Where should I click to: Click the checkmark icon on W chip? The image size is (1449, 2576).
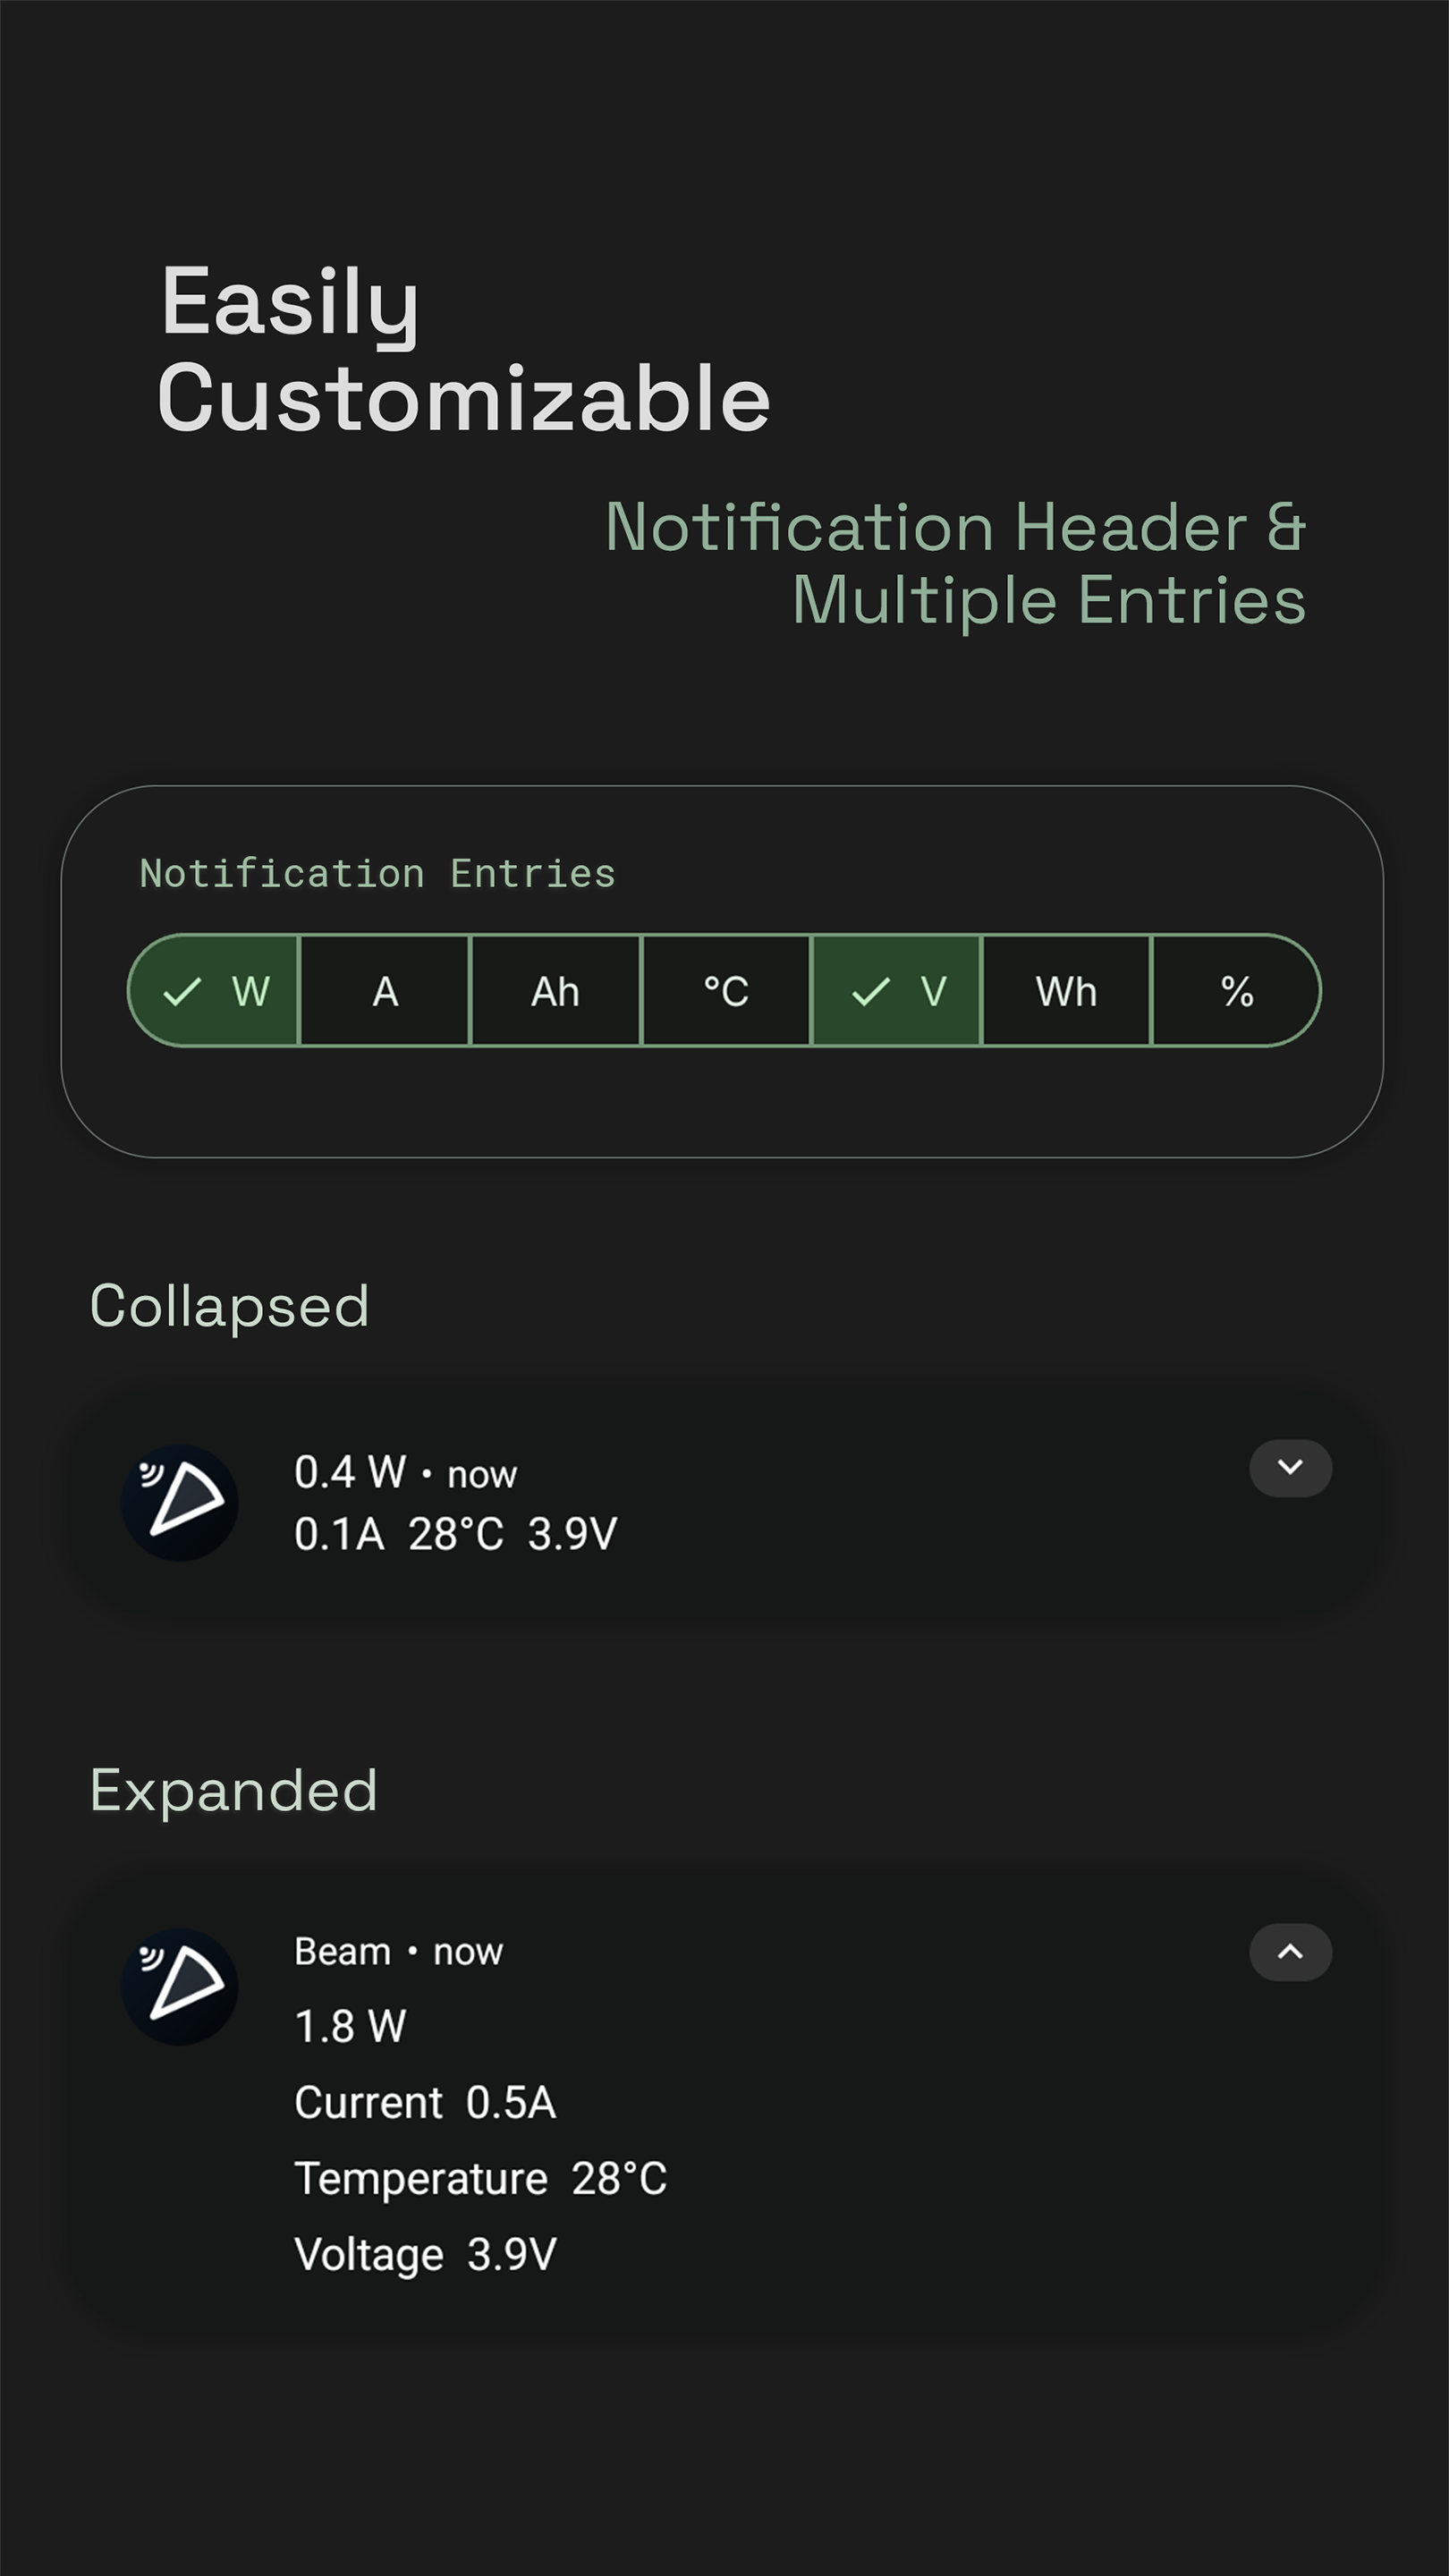pos(182,992)
